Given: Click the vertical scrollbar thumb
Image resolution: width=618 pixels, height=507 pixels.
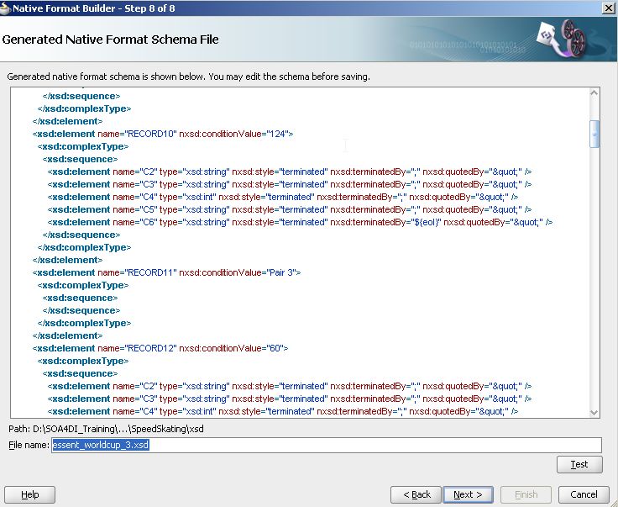Looking at the screenshot, I should 594,133.
